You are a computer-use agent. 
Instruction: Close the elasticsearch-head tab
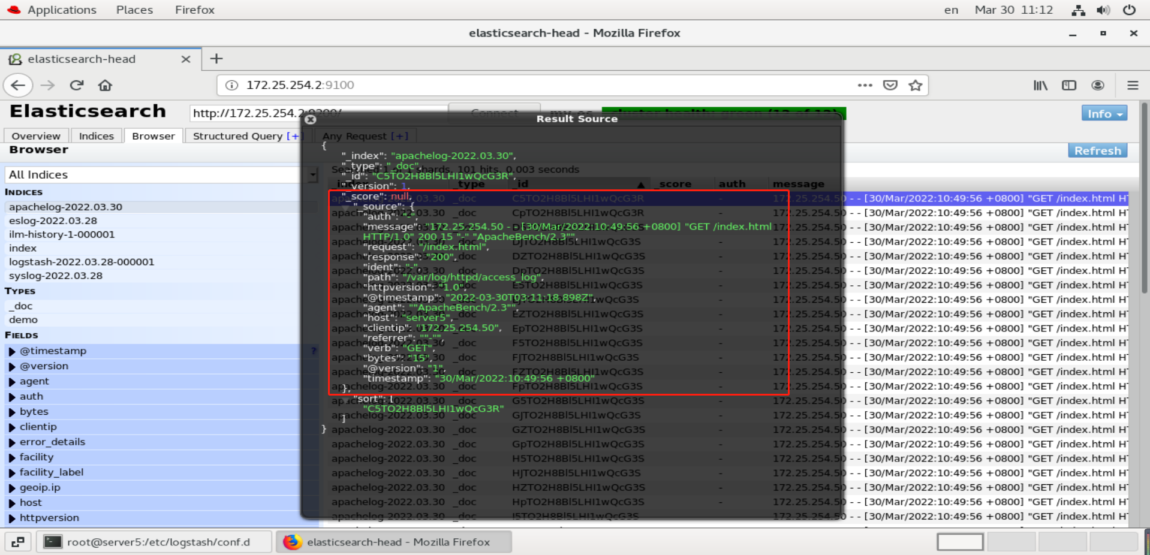(x=186, y=59)
